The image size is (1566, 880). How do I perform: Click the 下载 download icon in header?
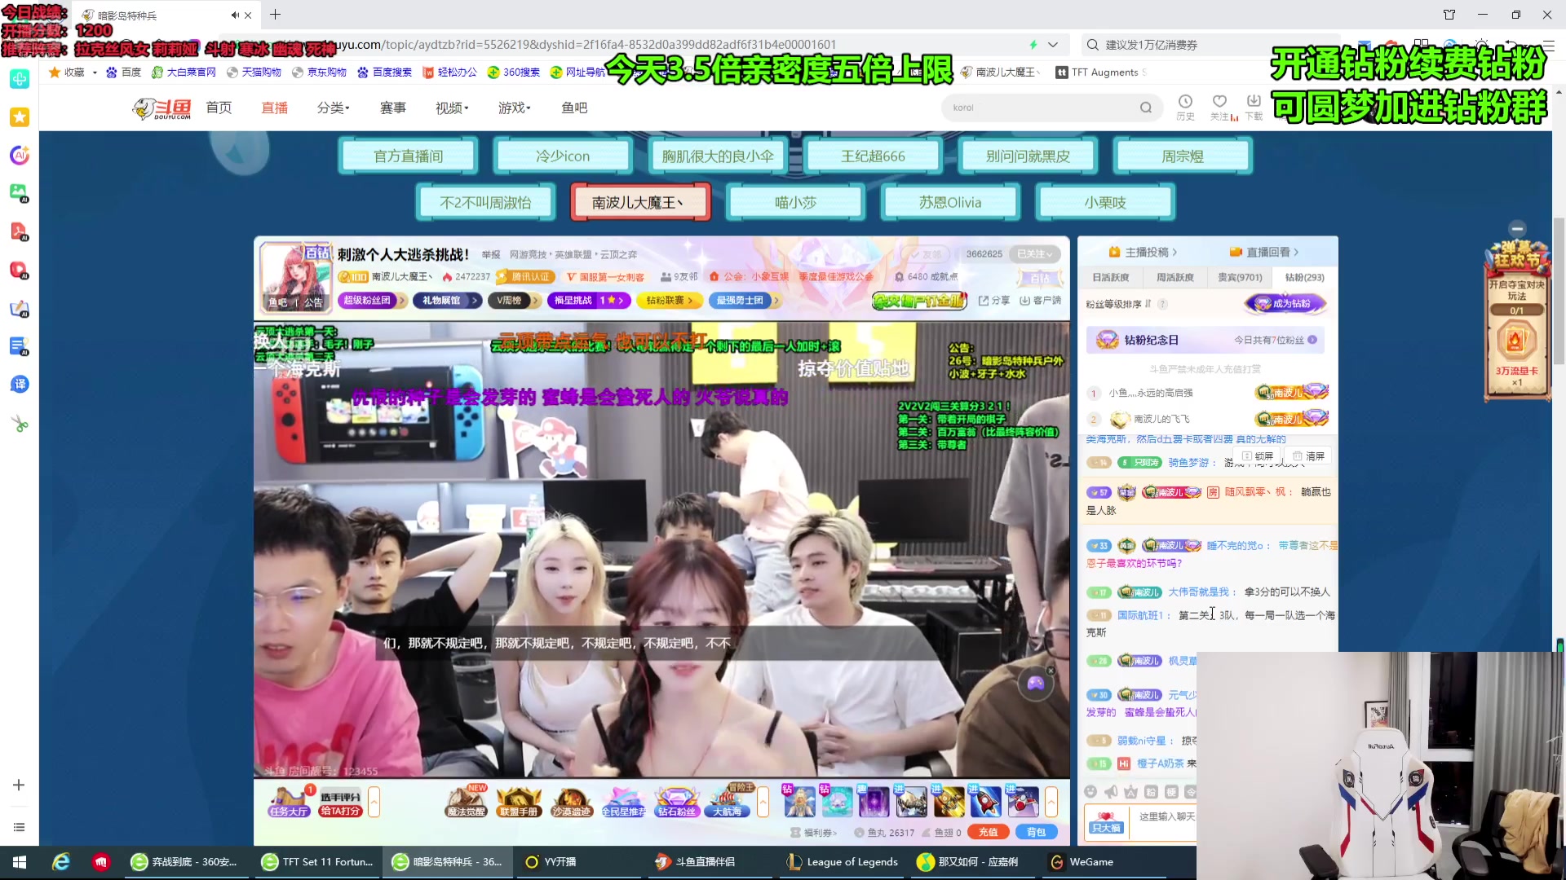pyautogui.click(x=1254, y=102)
